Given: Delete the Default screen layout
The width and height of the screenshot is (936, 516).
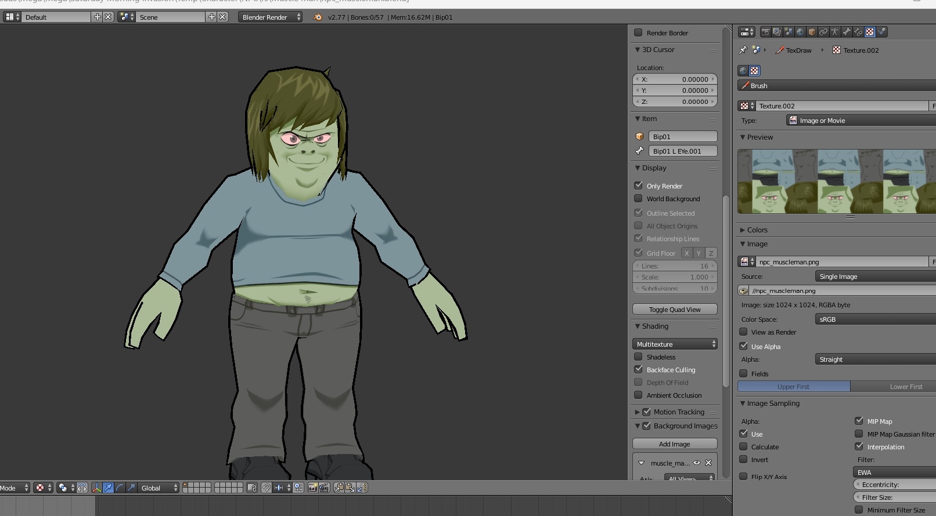Looking at the screenshot, I should point(108,17).
